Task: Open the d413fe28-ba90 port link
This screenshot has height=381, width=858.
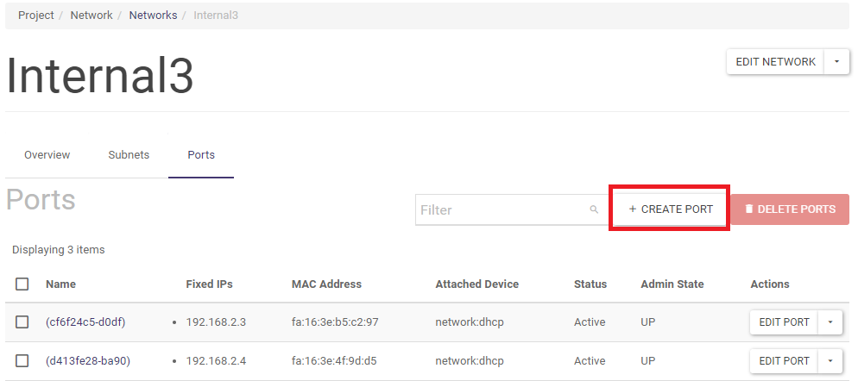Action: pyautogui.click(x=87, y=360)
